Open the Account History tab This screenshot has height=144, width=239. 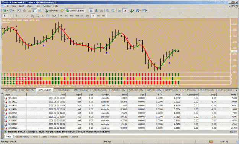pyautogui.click(x=22, y=137)
